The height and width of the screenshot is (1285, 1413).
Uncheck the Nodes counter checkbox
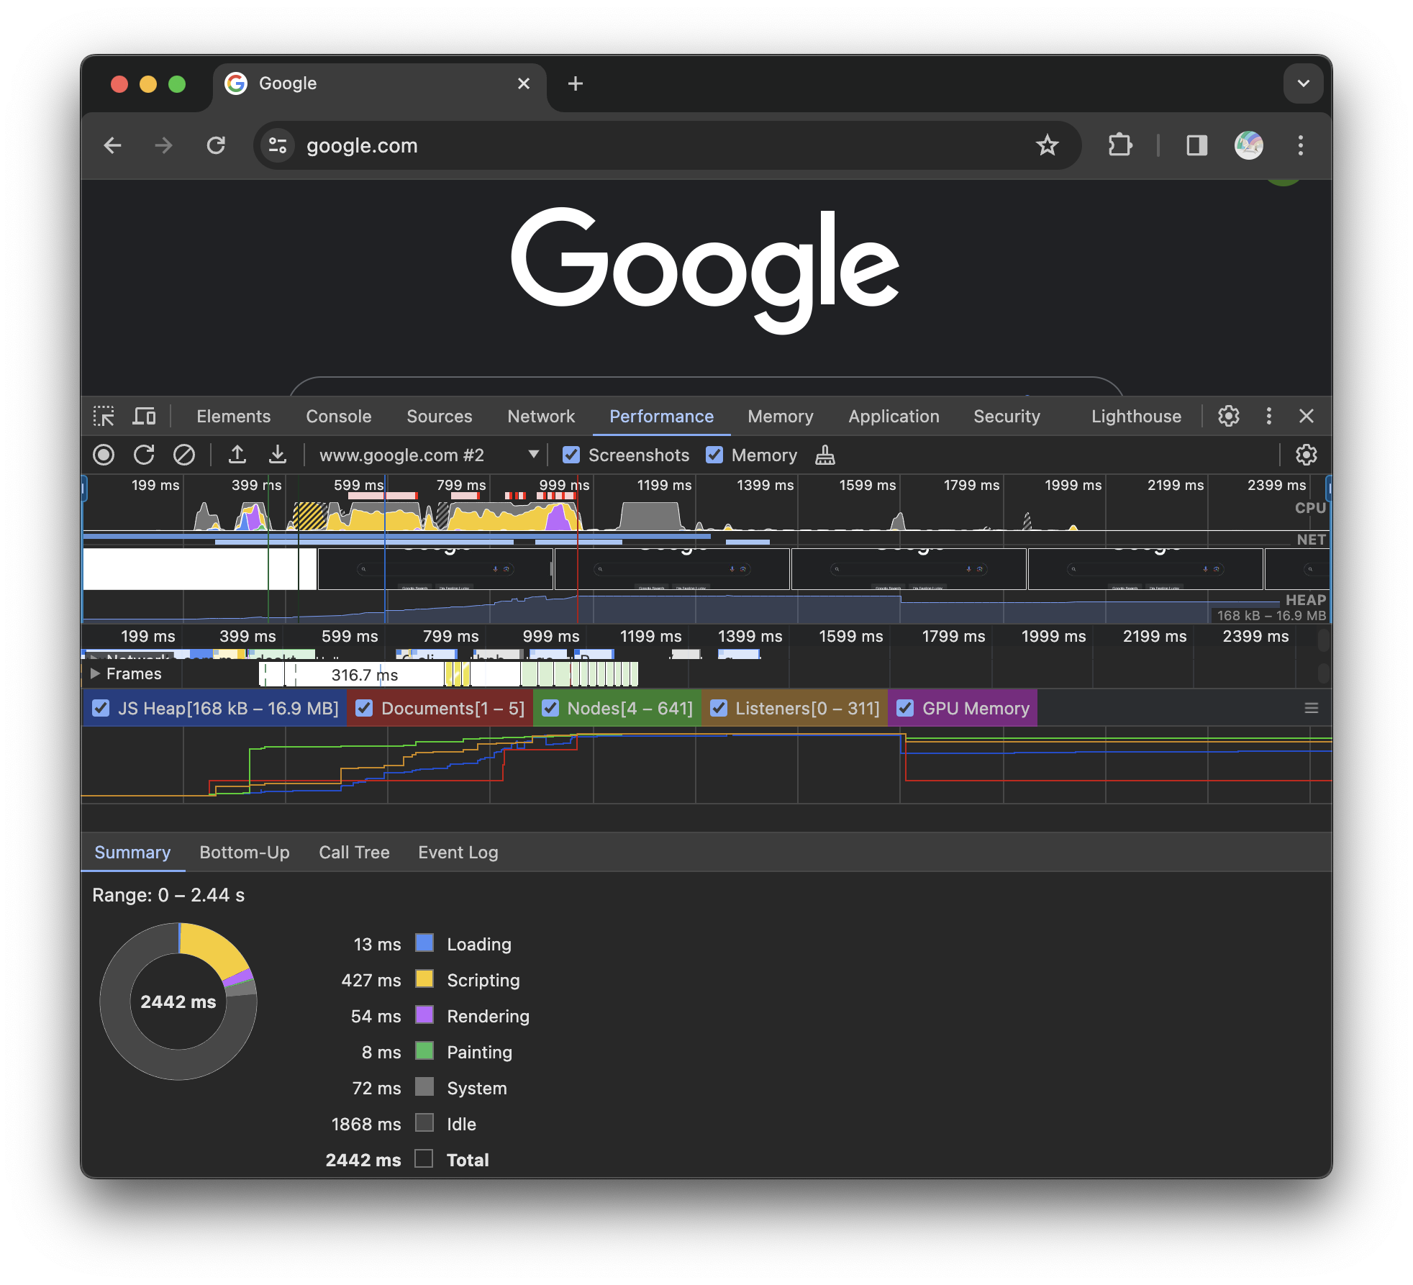550,708
